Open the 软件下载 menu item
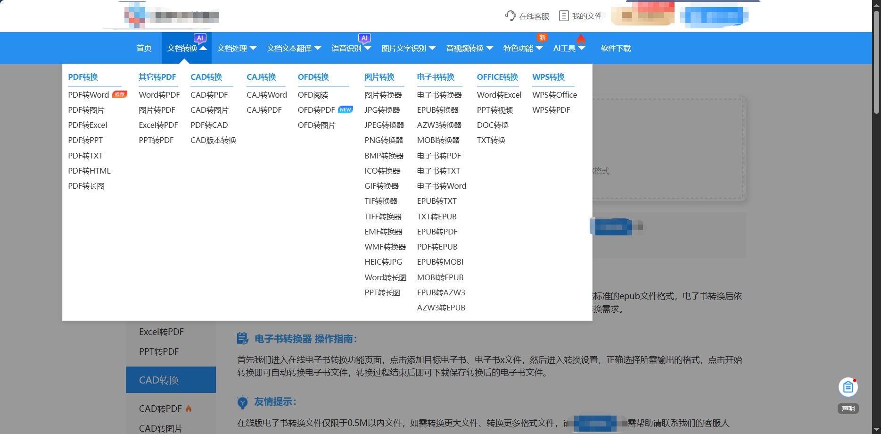Image resolution: width=881 pixels, height=434 pixels. pos(616,48)
